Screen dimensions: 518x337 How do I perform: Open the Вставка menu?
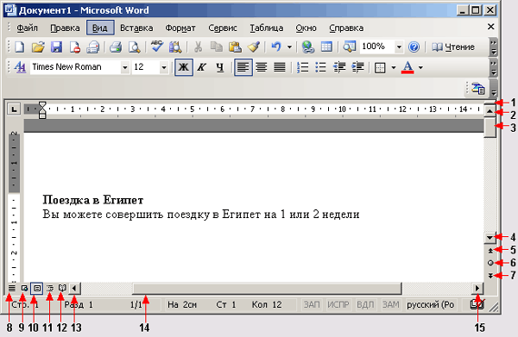click(136, 28)
